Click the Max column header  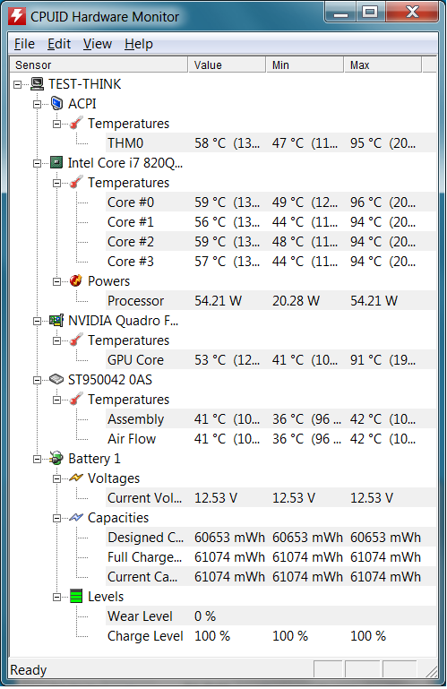coord(383,65)
